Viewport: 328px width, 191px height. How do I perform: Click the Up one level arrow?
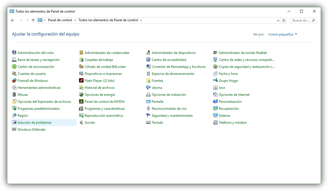pos(33,20)
